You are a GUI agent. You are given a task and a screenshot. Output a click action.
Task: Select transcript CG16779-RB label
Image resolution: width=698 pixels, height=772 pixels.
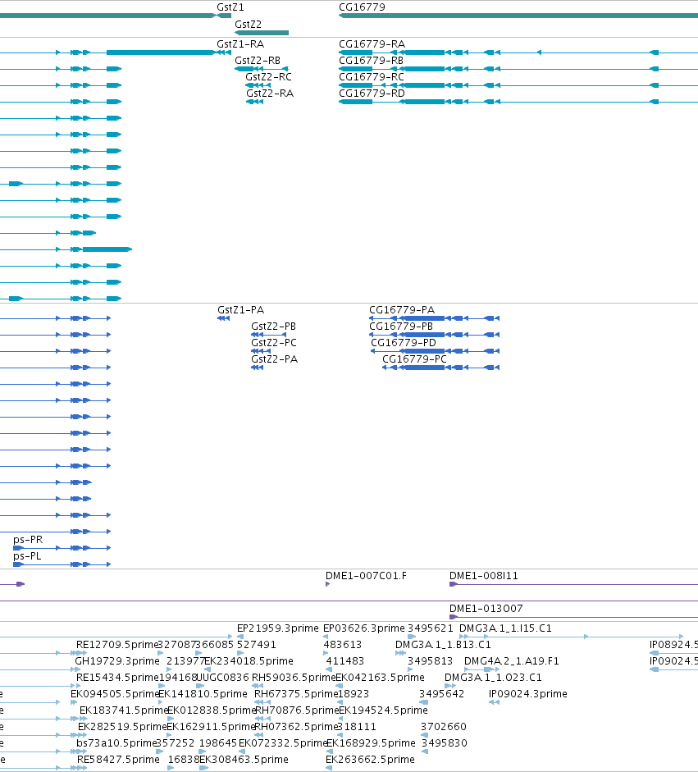(372, 61)
